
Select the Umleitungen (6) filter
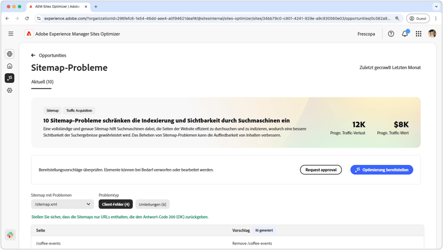click(152, 204)
